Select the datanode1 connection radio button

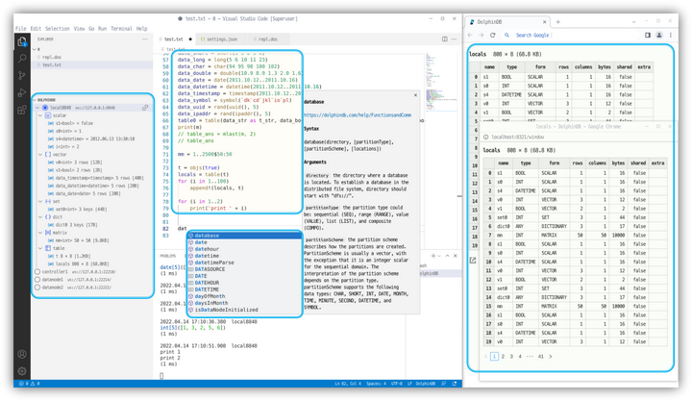tap(37, 280)
